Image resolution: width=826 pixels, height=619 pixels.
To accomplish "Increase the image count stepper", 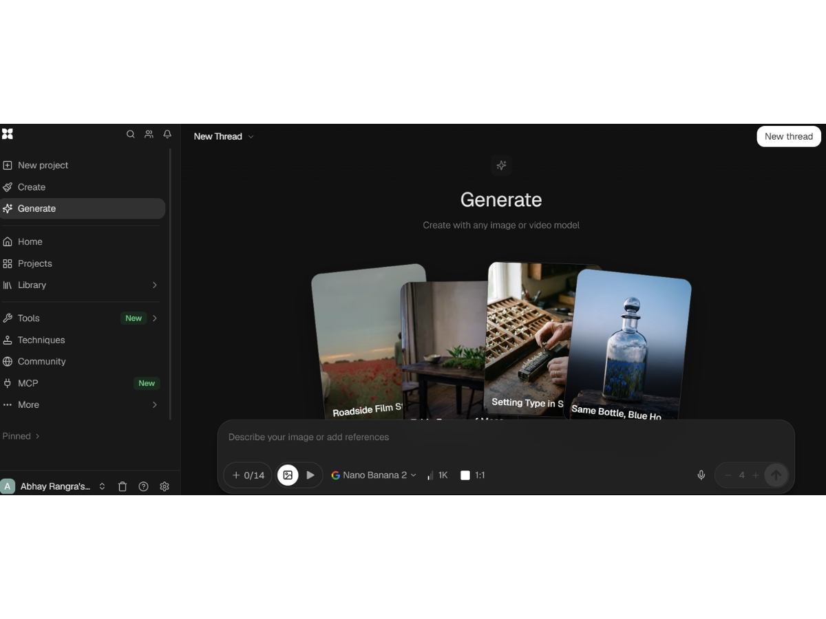I will 755,475.
